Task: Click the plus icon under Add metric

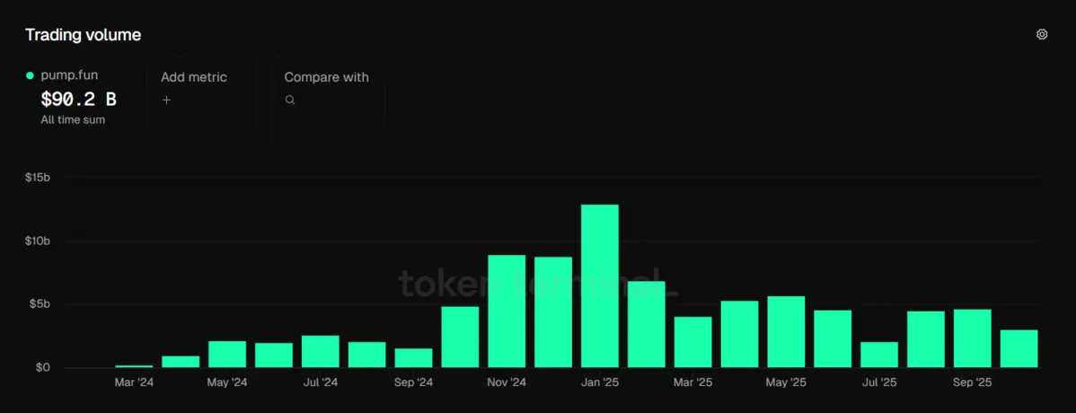Action: click(x=166, y=100)
